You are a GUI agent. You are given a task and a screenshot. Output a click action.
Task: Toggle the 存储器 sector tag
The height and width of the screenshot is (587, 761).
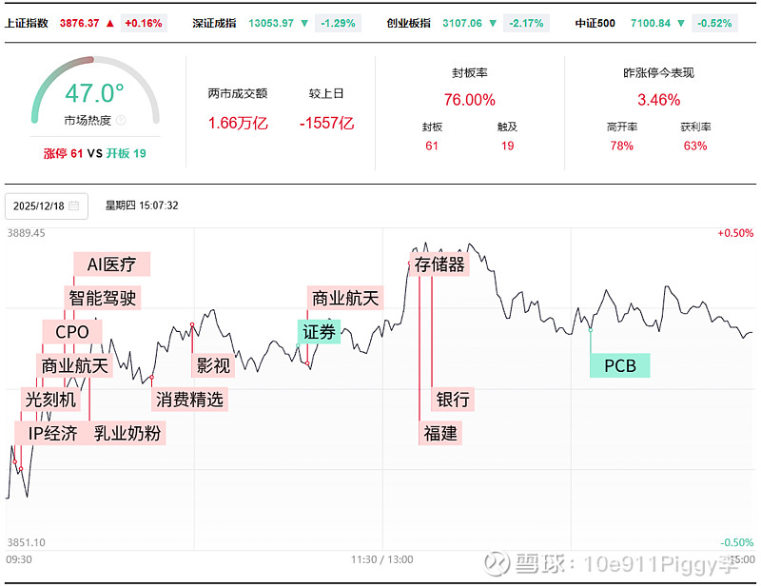441,264
